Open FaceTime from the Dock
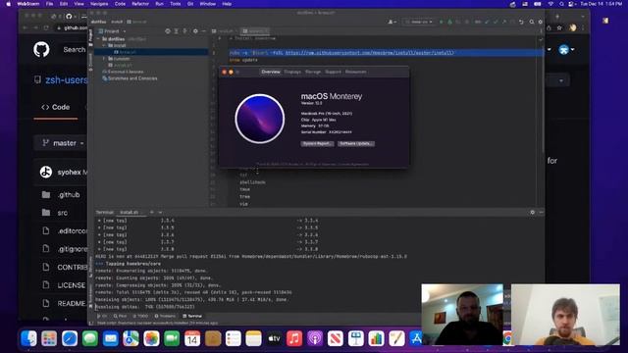The height and width of the screenshot is (353, 628). point(172,338)
